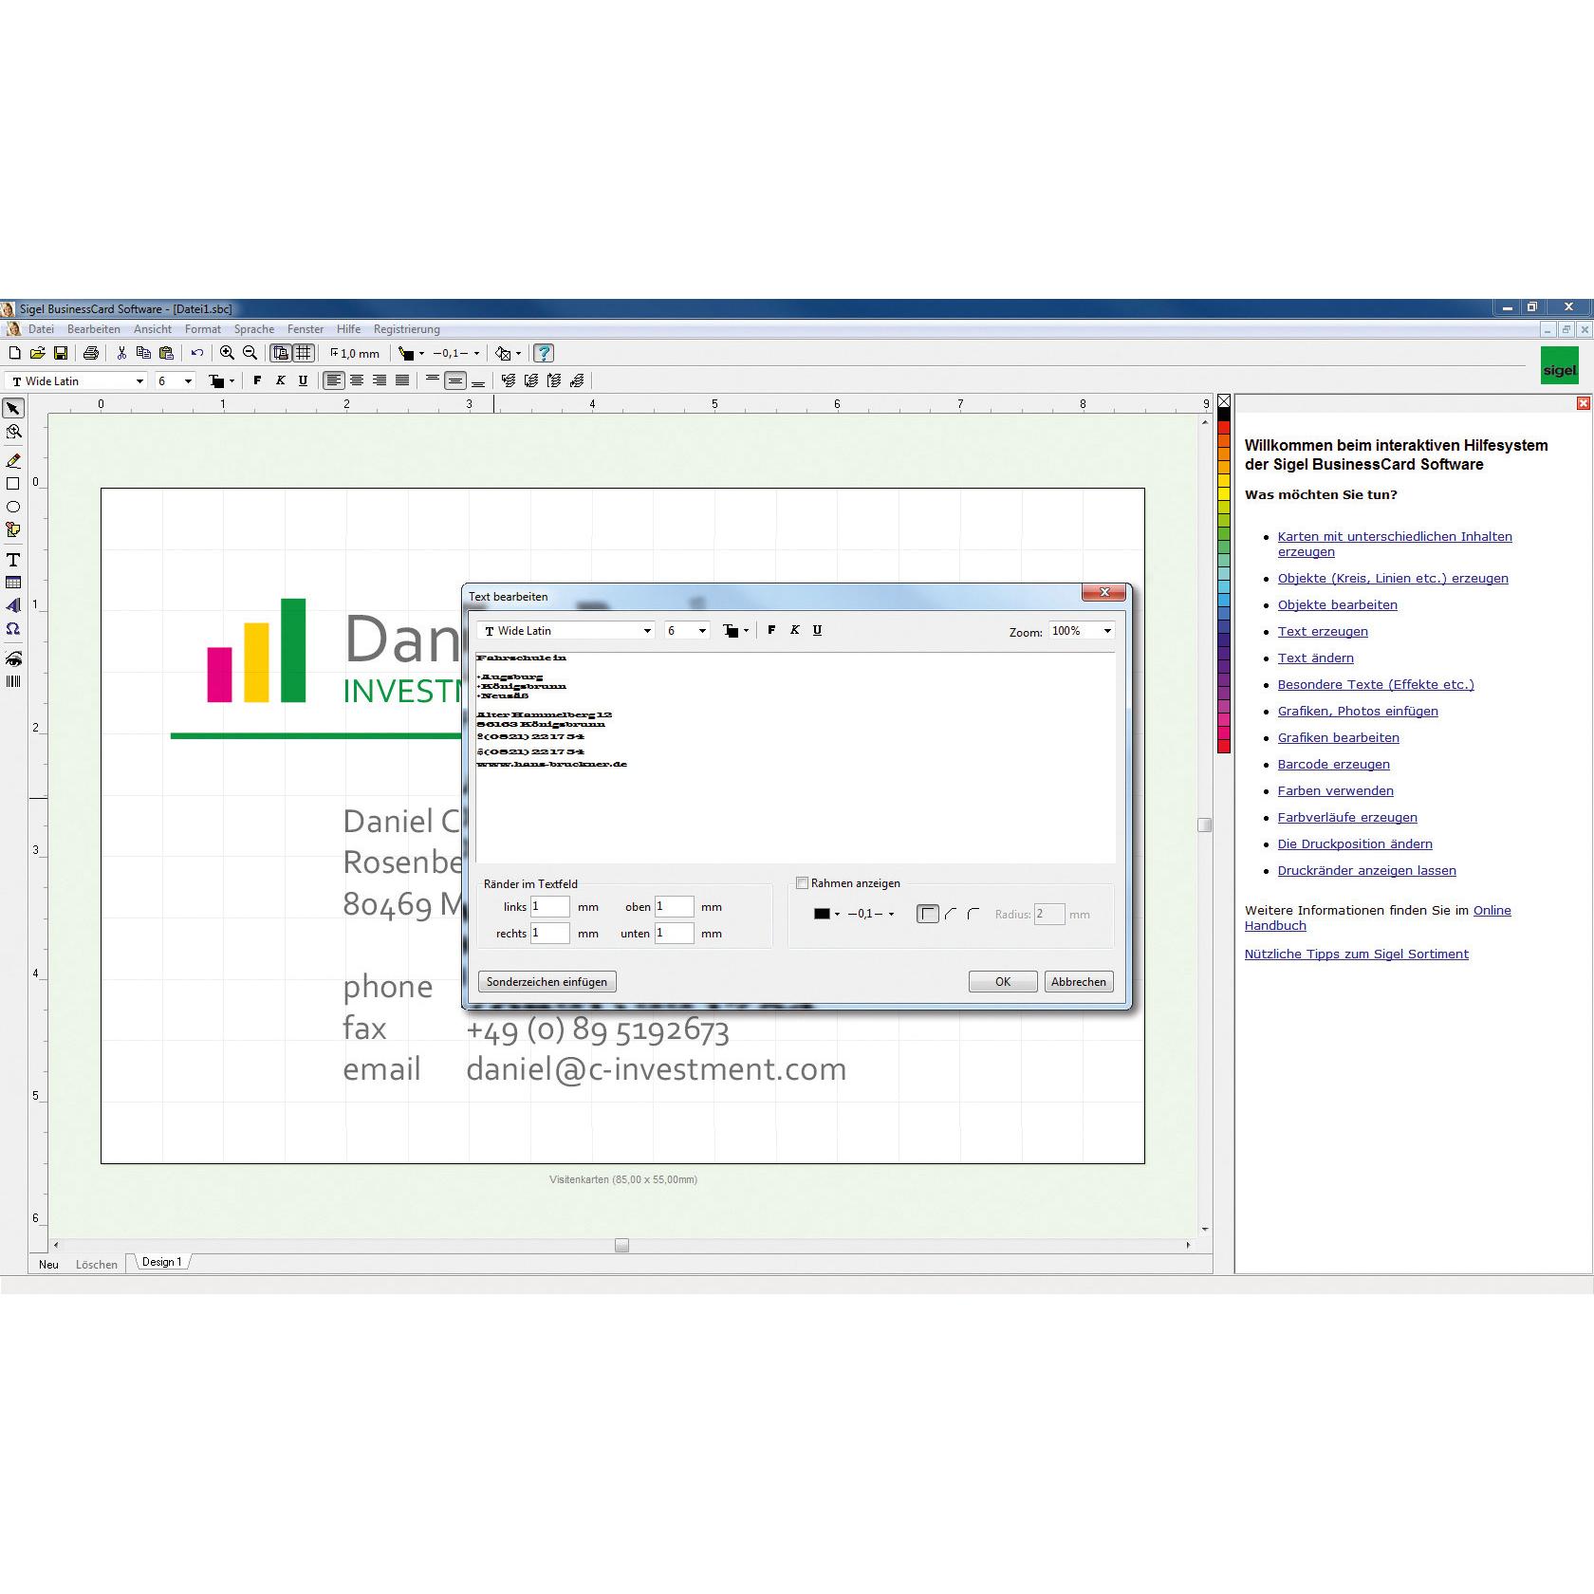
Task: Cut selection with the scissors icon
Action: pyautogui.click(x=121, y=353)
